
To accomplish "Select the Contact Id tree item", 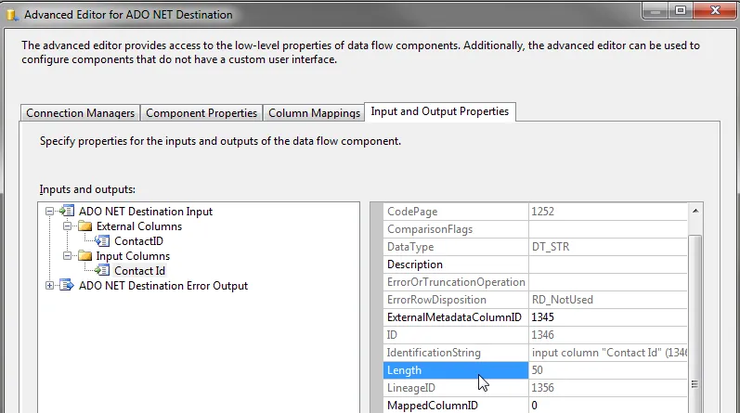I will [139, 270].
